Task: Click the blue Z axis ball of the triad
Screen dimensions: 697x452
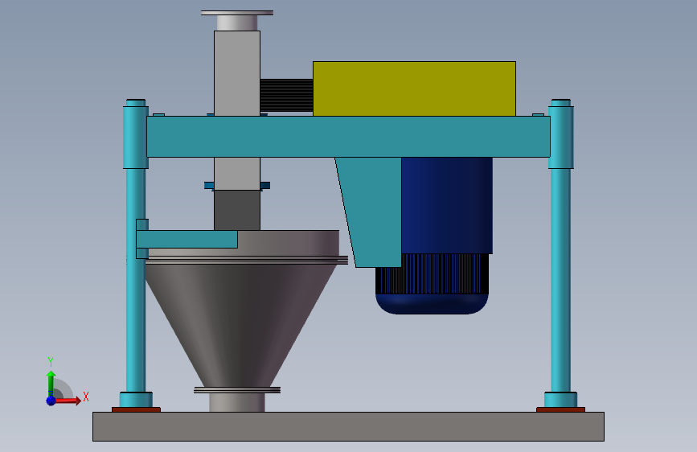Action: tap(51, 401)
